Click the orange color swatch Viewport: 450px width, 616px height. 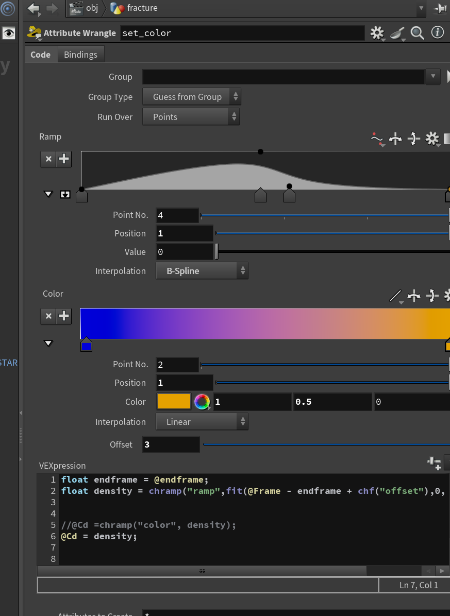click(x=174, y=402)
